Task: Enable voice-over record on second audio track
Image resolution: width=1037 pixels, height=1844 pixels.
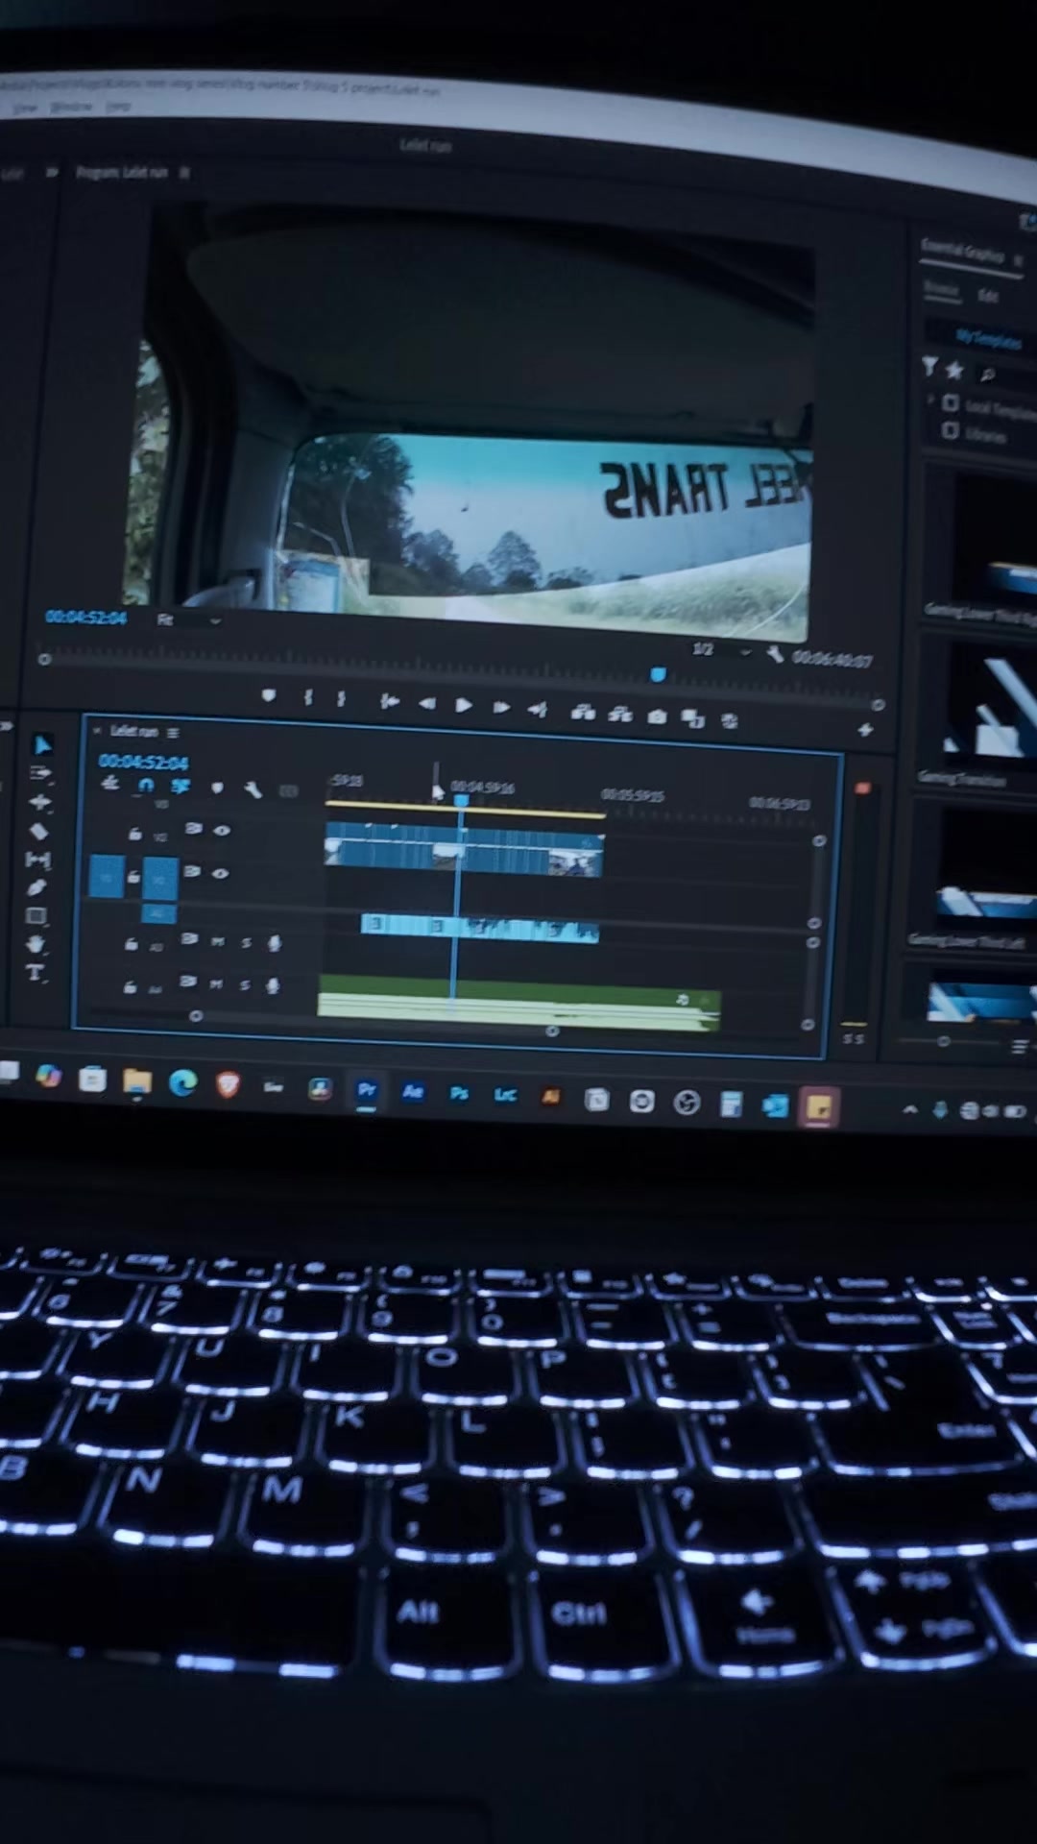Action: [x=273, y=986]
